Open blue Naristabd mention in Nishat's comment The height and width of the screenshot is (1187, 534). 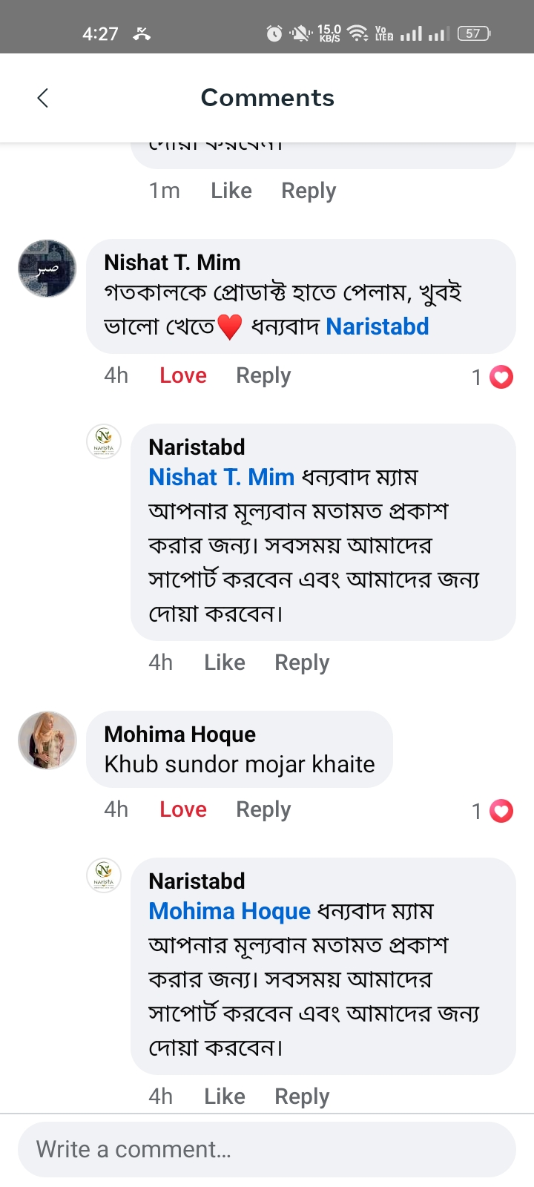click(x=378, y=326)
